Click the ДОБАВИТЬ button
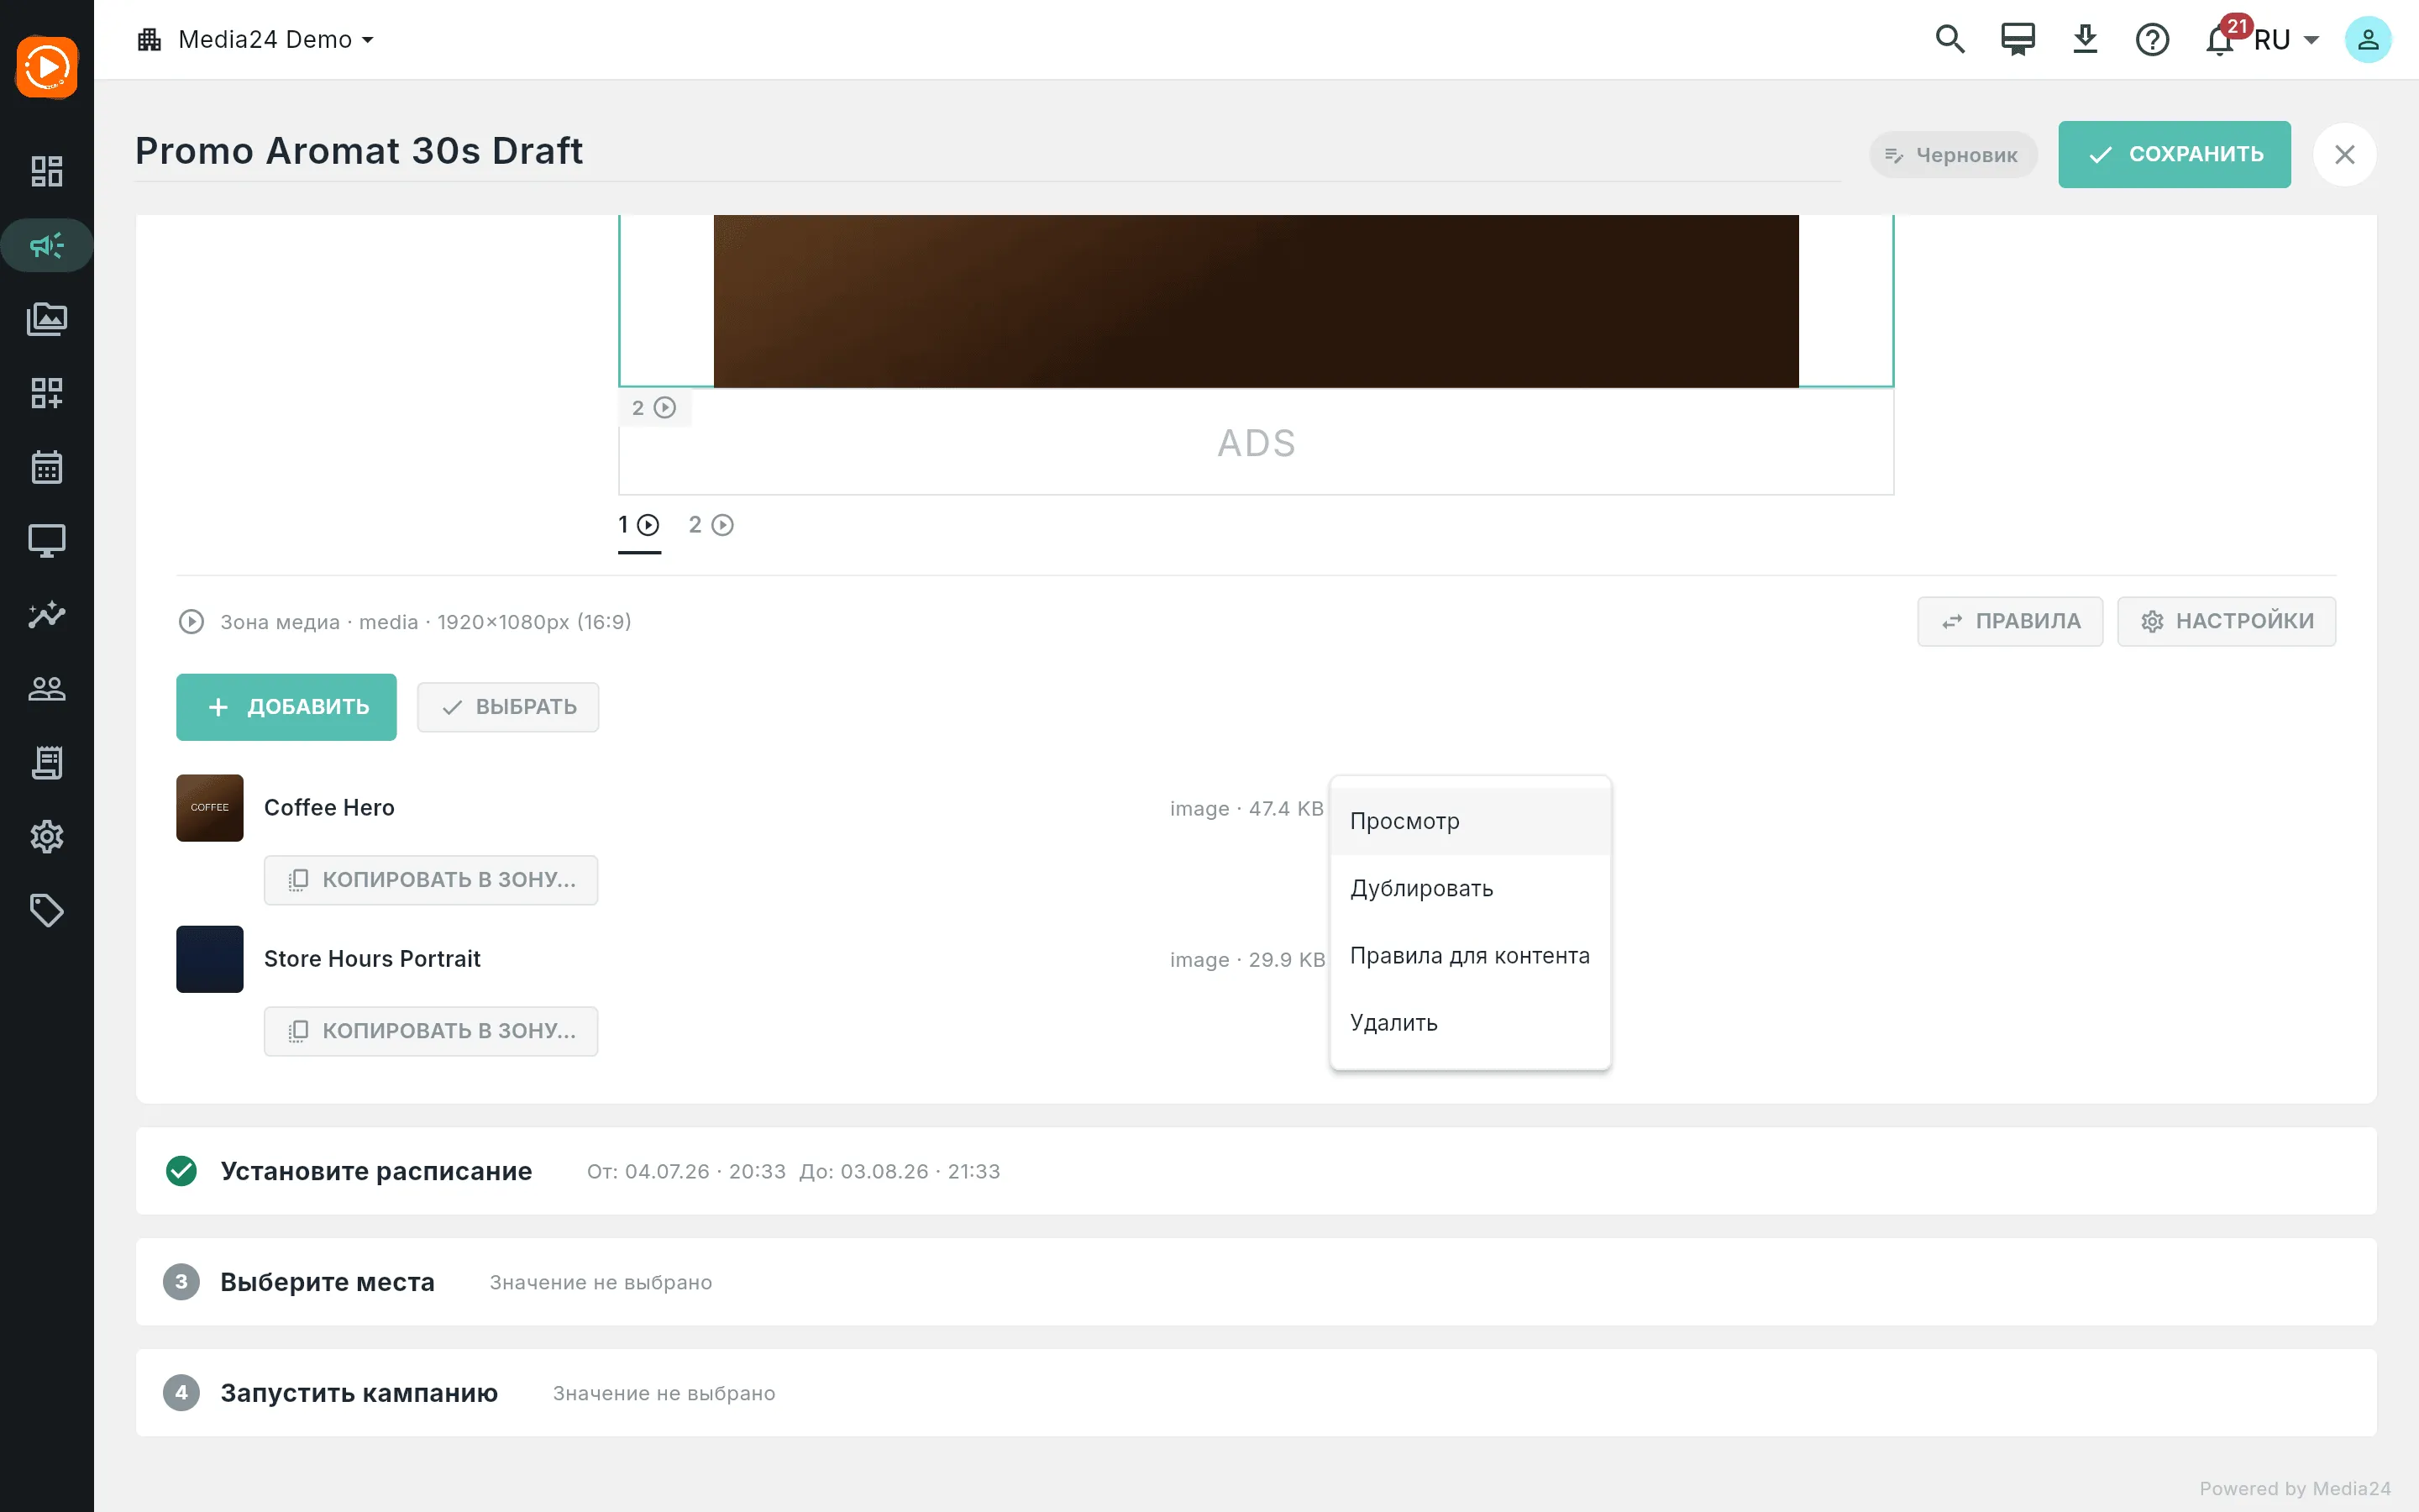 286,707
